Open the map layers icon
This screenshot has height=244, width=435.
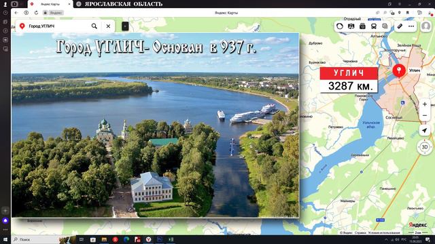coord(385,26)
